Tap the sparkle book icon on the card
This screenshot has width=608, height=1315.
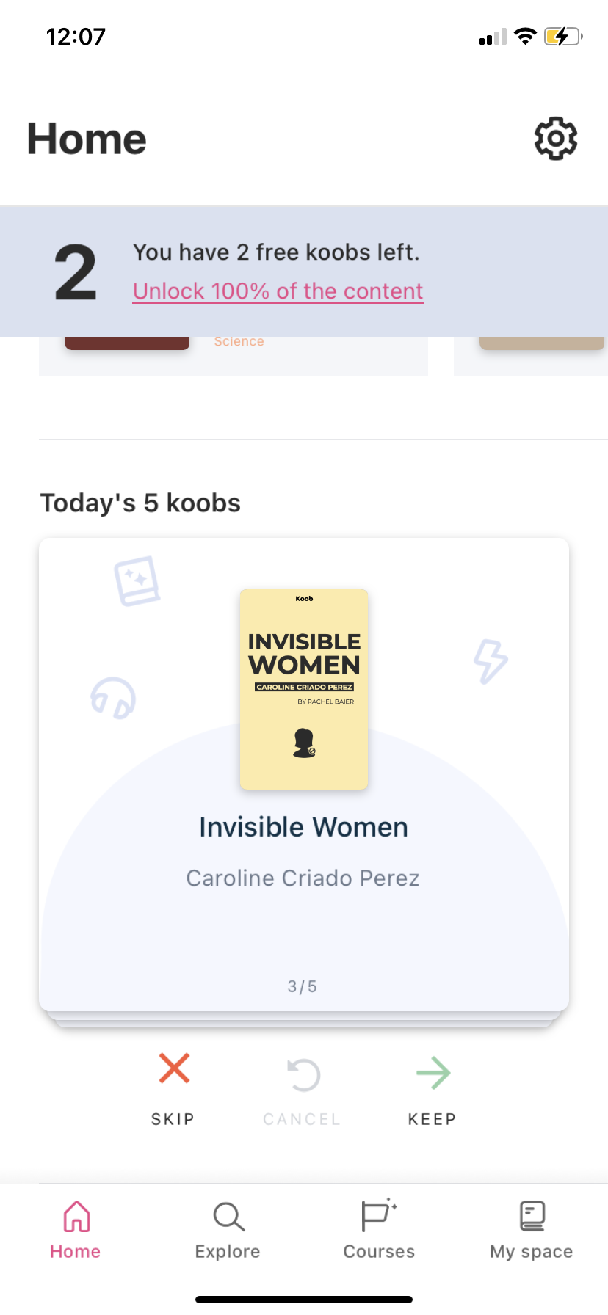(137, 581)
